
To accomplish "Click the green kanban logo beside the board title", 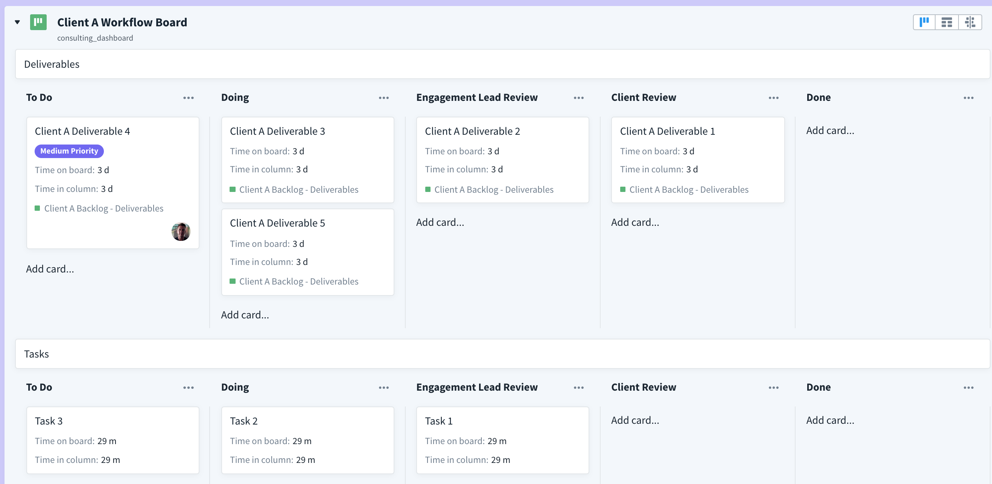I will point(38,22).
